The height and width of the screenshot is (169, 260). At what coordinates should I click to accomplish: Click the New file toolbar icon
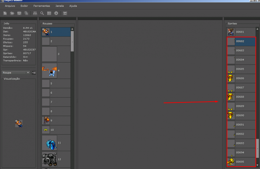pos(5,13)
